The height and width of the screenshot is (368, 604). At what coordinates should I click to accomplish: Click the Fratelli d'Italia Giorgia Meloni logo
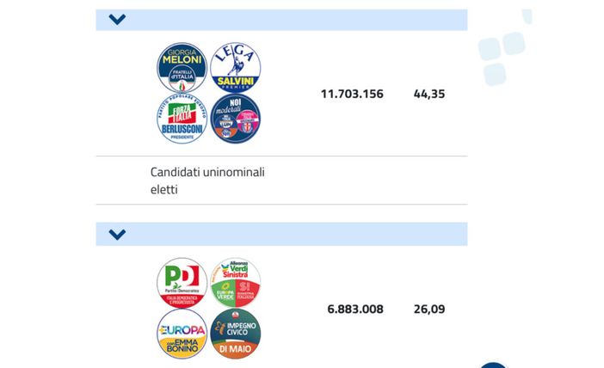[182, 68]
